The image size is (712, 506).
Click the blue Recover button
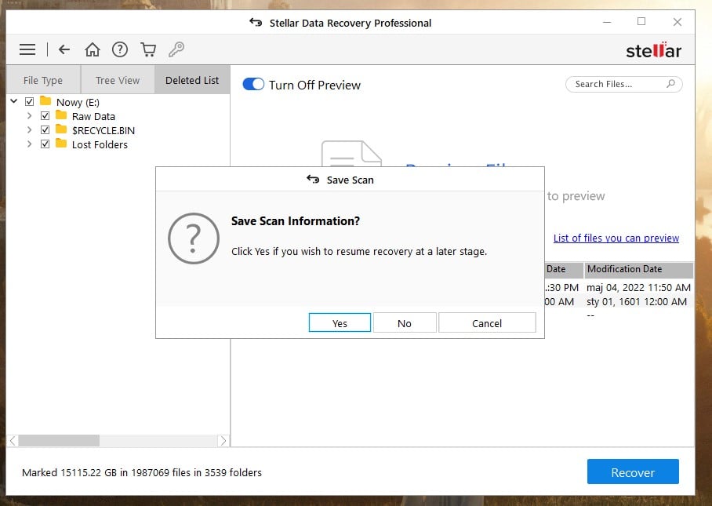pyautogui.click(x=633, y=472)
